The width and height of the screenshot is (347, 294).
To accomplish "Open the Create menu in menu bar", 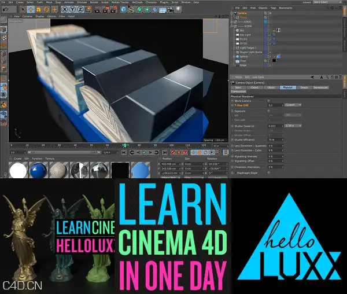I will [x=20, y=2].
